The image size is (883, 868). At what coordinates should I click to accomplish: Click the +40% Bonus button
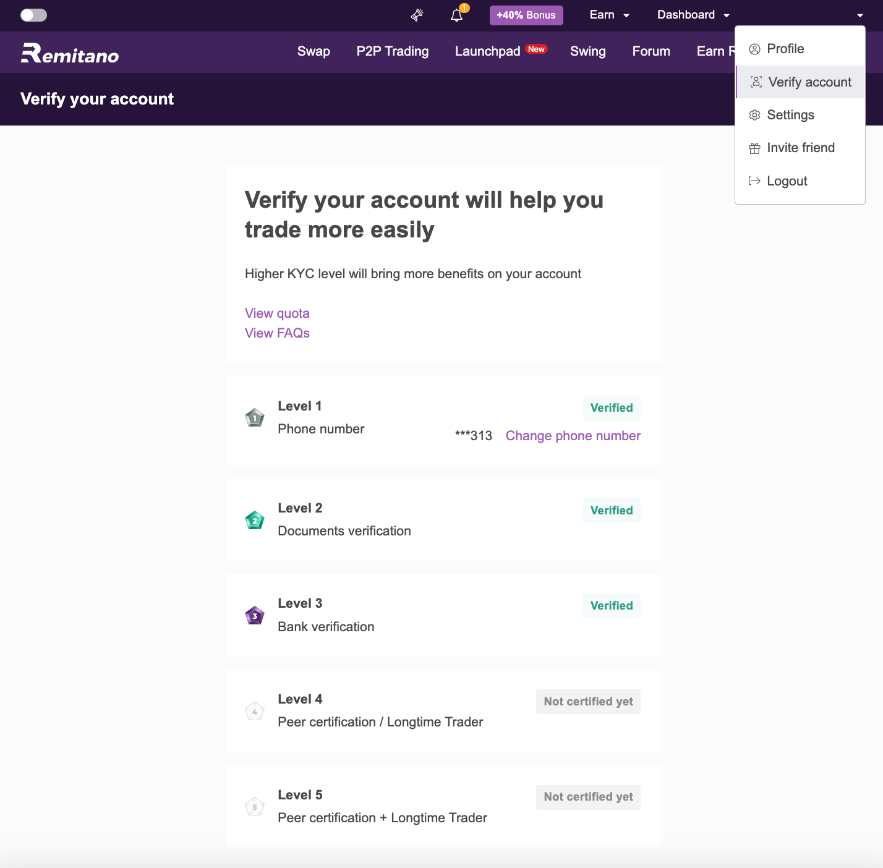(526, 15)
